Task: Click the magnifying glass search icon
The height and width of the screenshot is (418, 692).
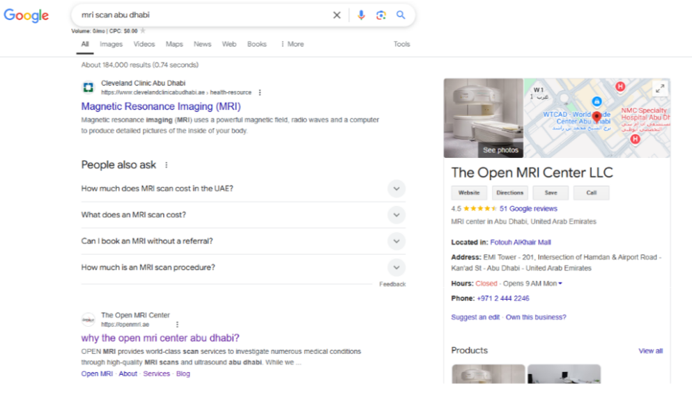Action: coord(401,15)
